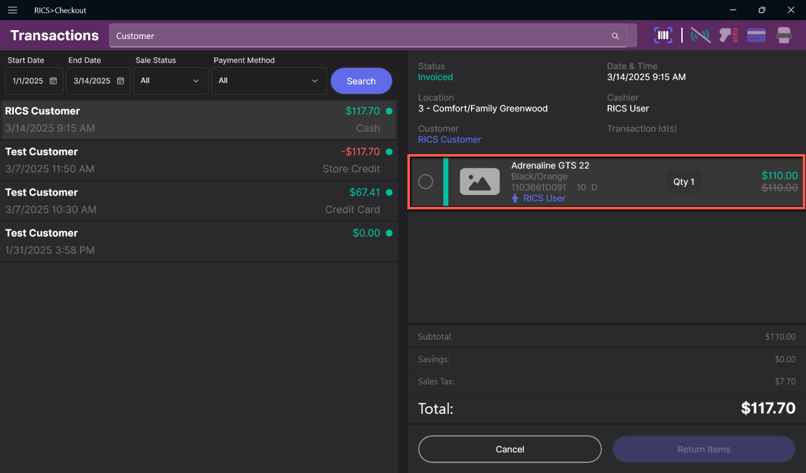Focus the Customer search field
The image size is (806, 473).
(368, 36)
